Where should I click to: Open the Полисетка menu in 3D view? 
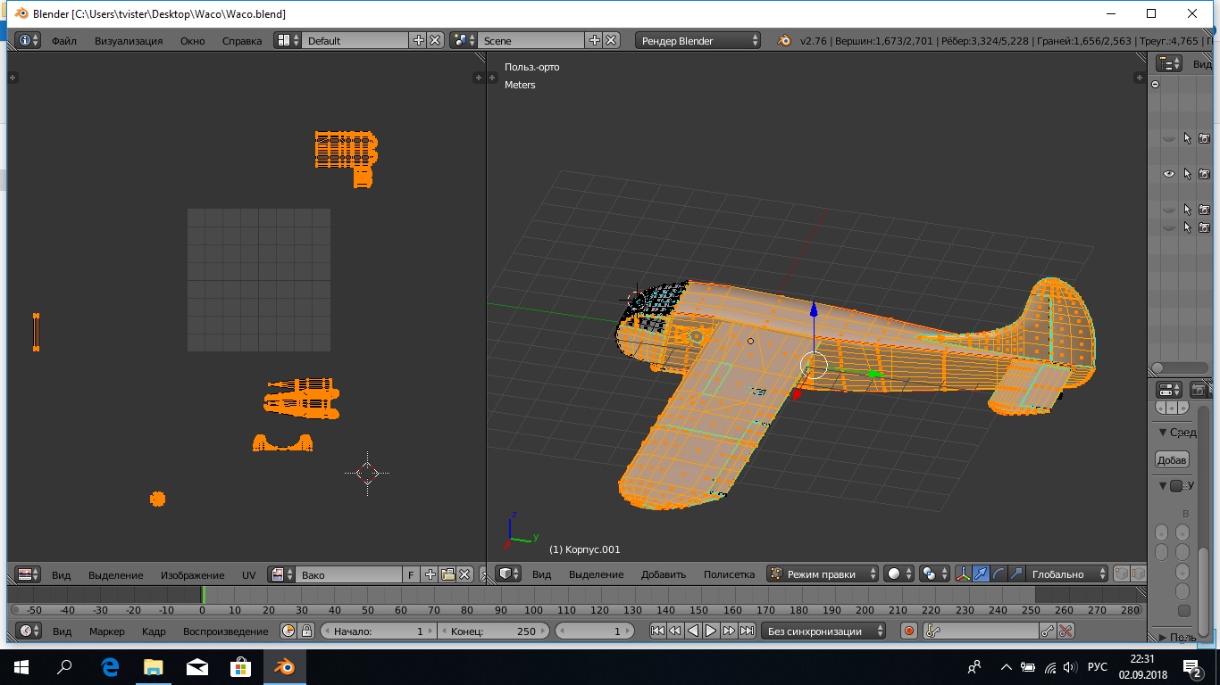pos(729,574)
